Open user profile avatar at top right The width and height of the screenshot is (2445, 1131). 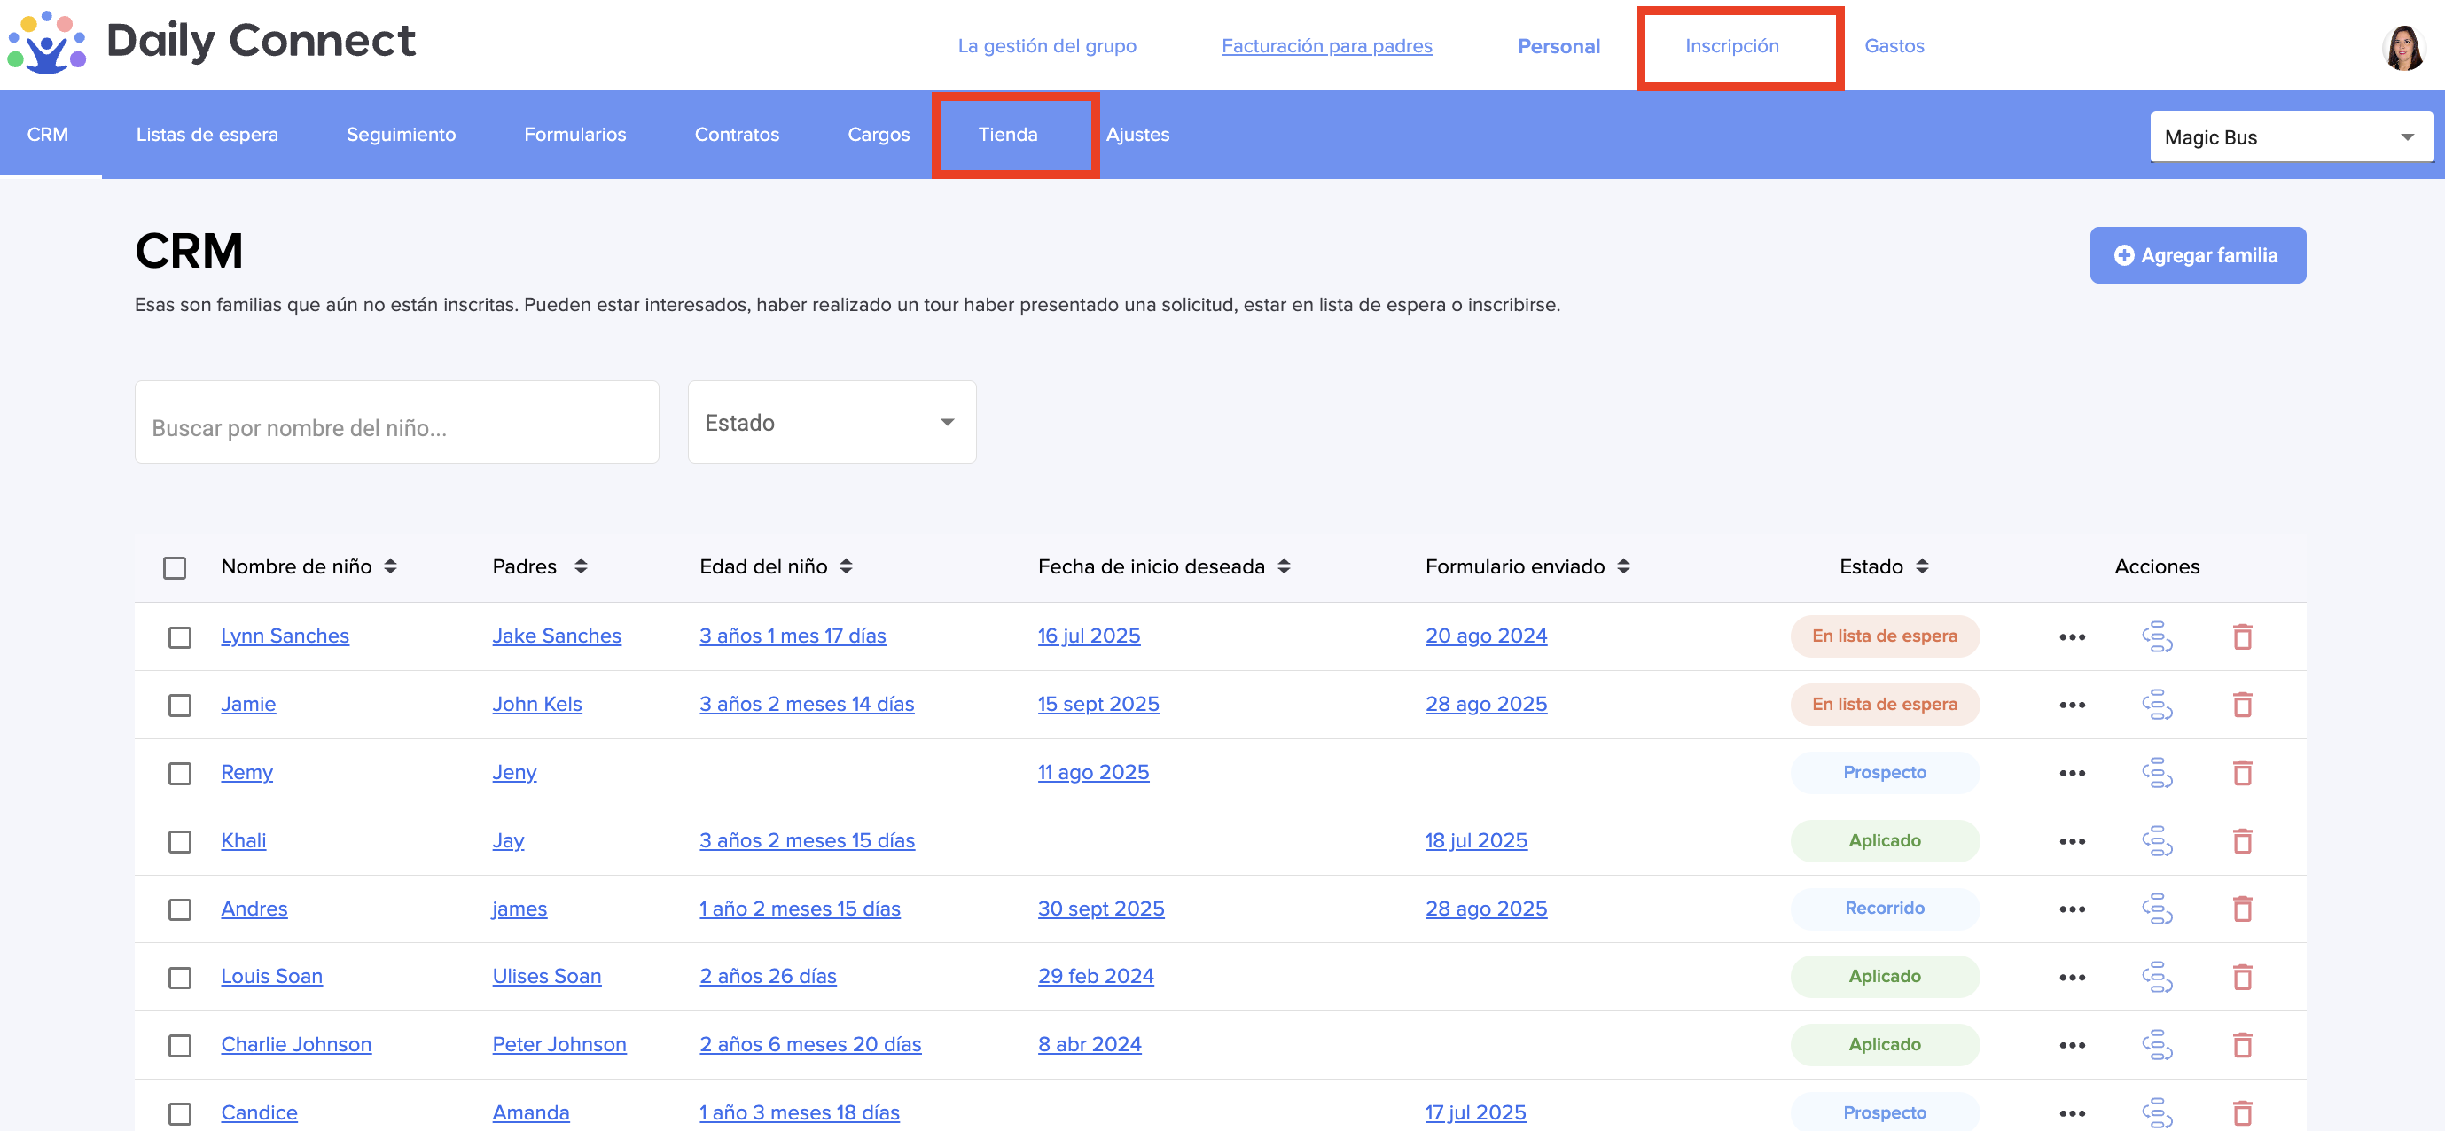pyautogui.click(x=2402, y=46)
